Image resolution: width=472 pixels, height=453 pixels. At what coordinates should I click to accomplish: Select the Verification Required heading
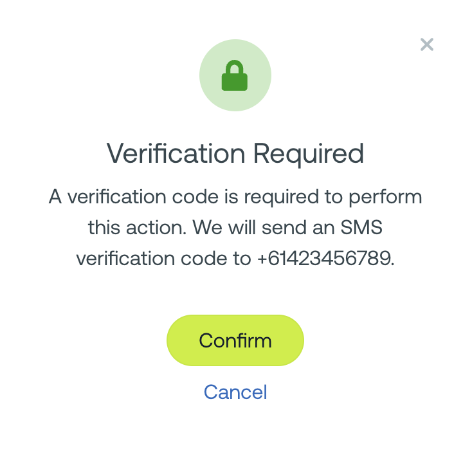pos(235,154)
